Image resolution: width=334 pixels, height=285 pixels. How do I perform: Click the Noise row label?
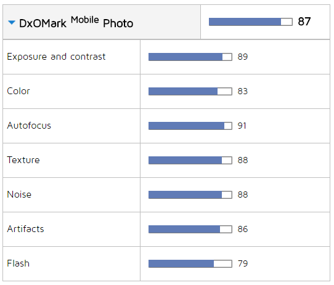click(x=19, y=195)
